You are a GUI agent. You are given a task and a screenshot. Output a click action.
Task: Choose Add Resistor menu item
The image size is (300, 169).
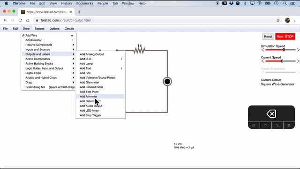[48, 40]
